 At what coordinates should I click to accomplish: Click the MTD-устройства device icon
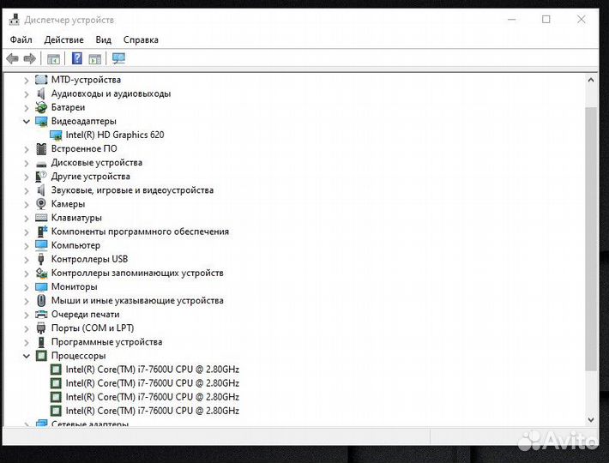pos(41,80)
